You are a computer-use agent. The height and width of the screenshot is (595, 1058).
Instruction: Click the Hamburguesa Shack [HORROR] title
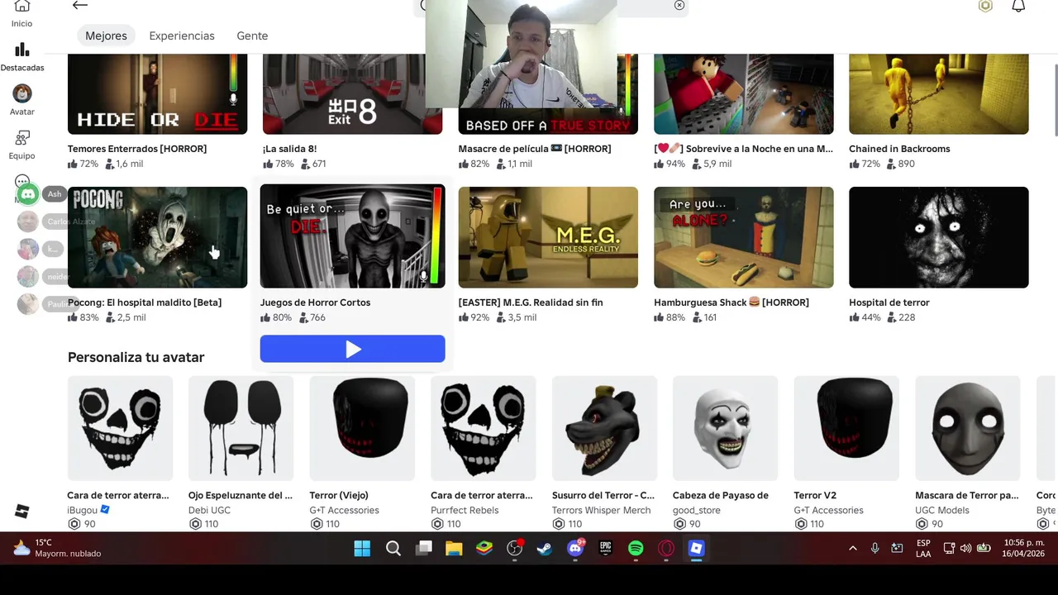(x=732, y=302)
